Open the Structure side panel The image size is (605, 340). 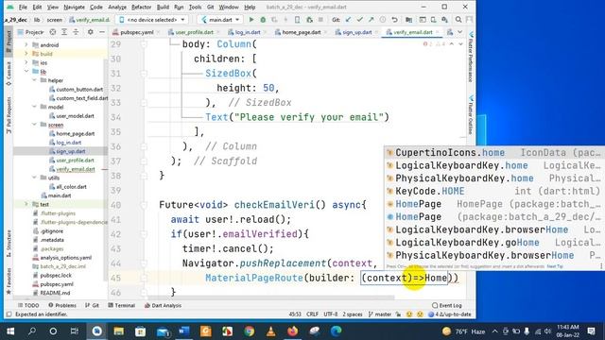(9, 244)
